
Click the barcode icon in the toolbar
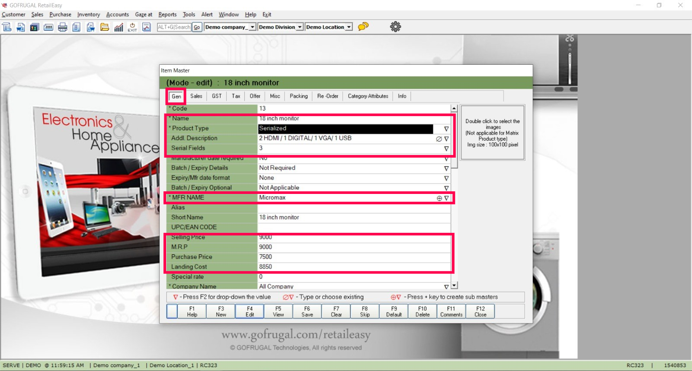48,27
